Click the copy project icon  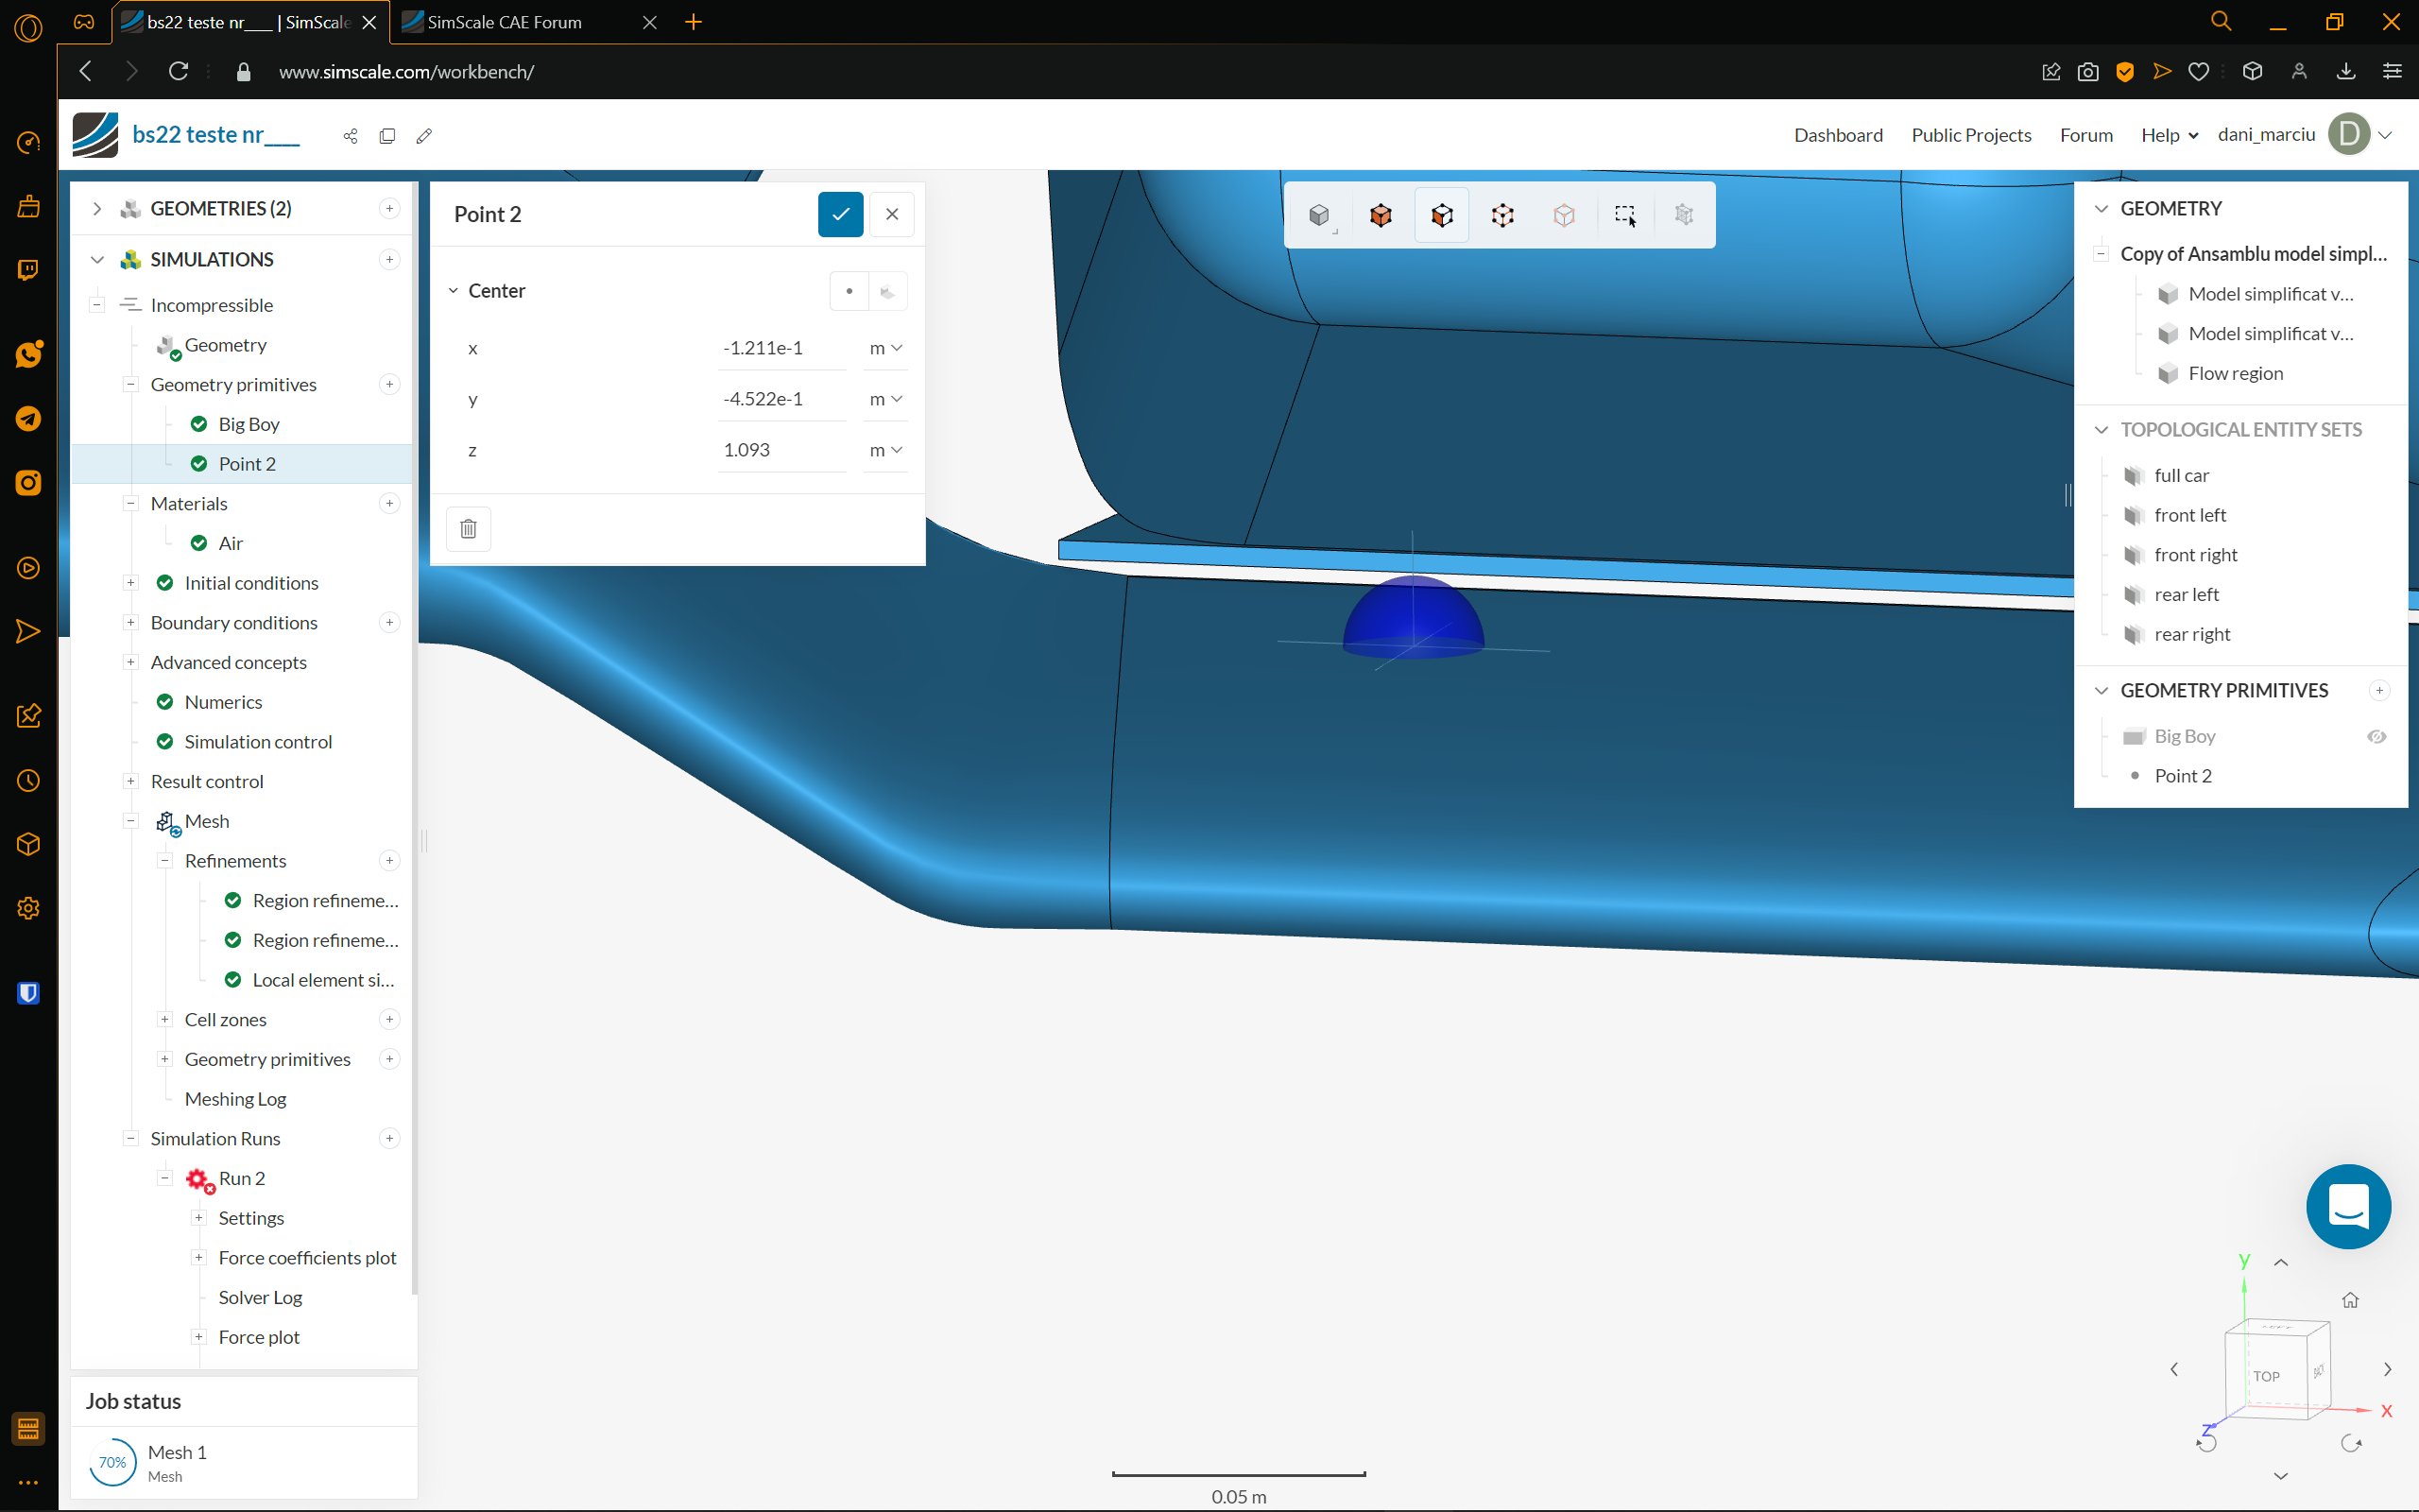coord(387,135)
